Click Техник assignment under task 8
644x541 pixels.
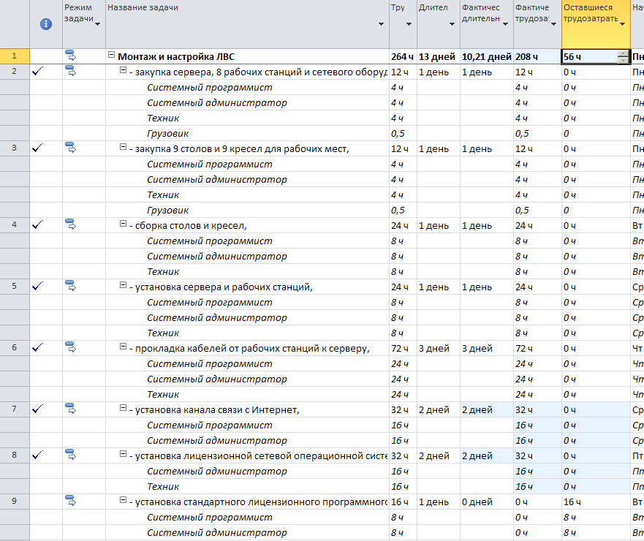pos(163,486)
